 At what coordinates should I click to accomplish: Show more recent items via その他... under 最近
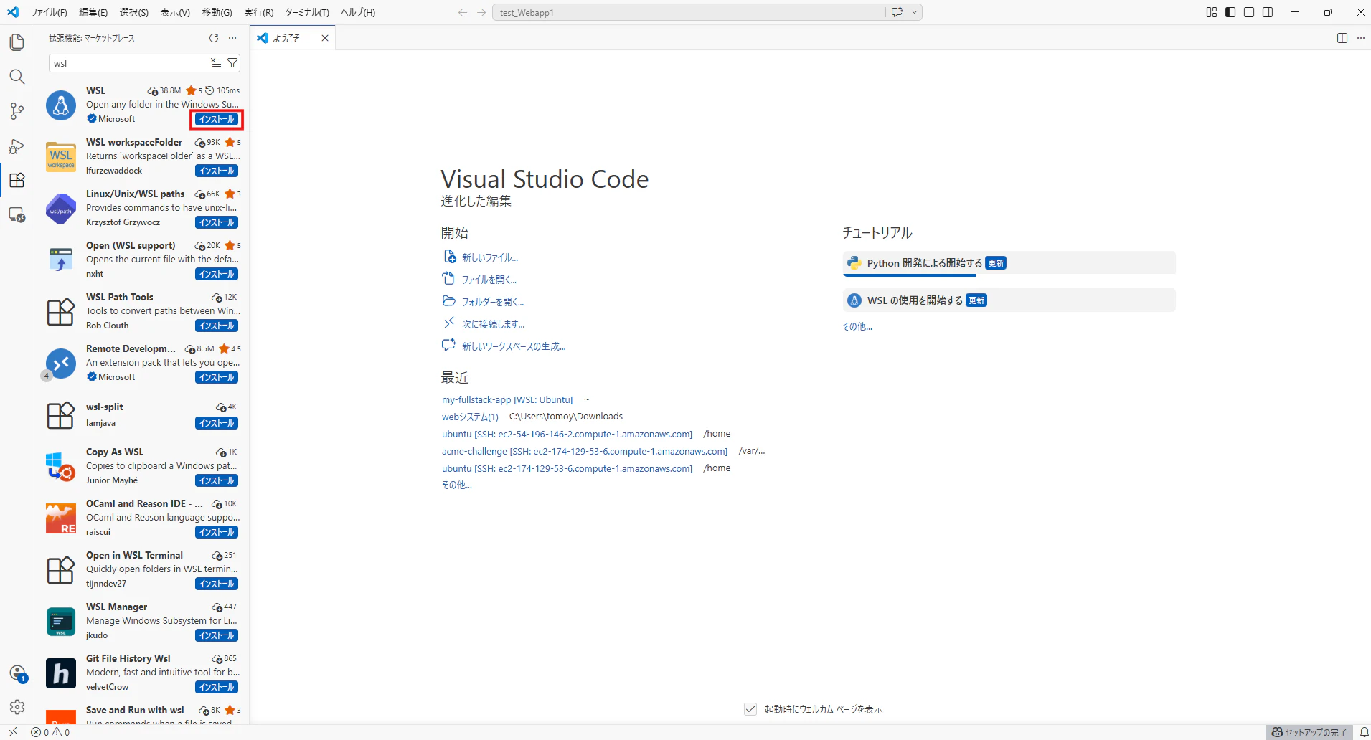click(457, 485)
